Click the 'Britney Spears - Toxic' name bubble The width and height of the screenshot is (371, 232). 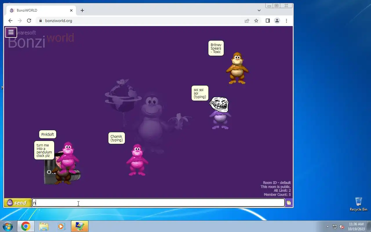coord(216,48)
